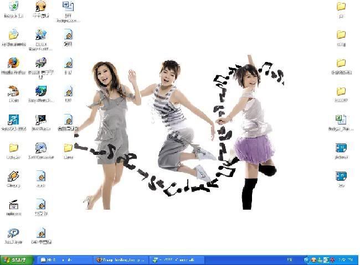Launch the Mozilla Firefox desktop shortcut
The height and width of the screenshot is (265, 360).
click(x=13, y=64)
